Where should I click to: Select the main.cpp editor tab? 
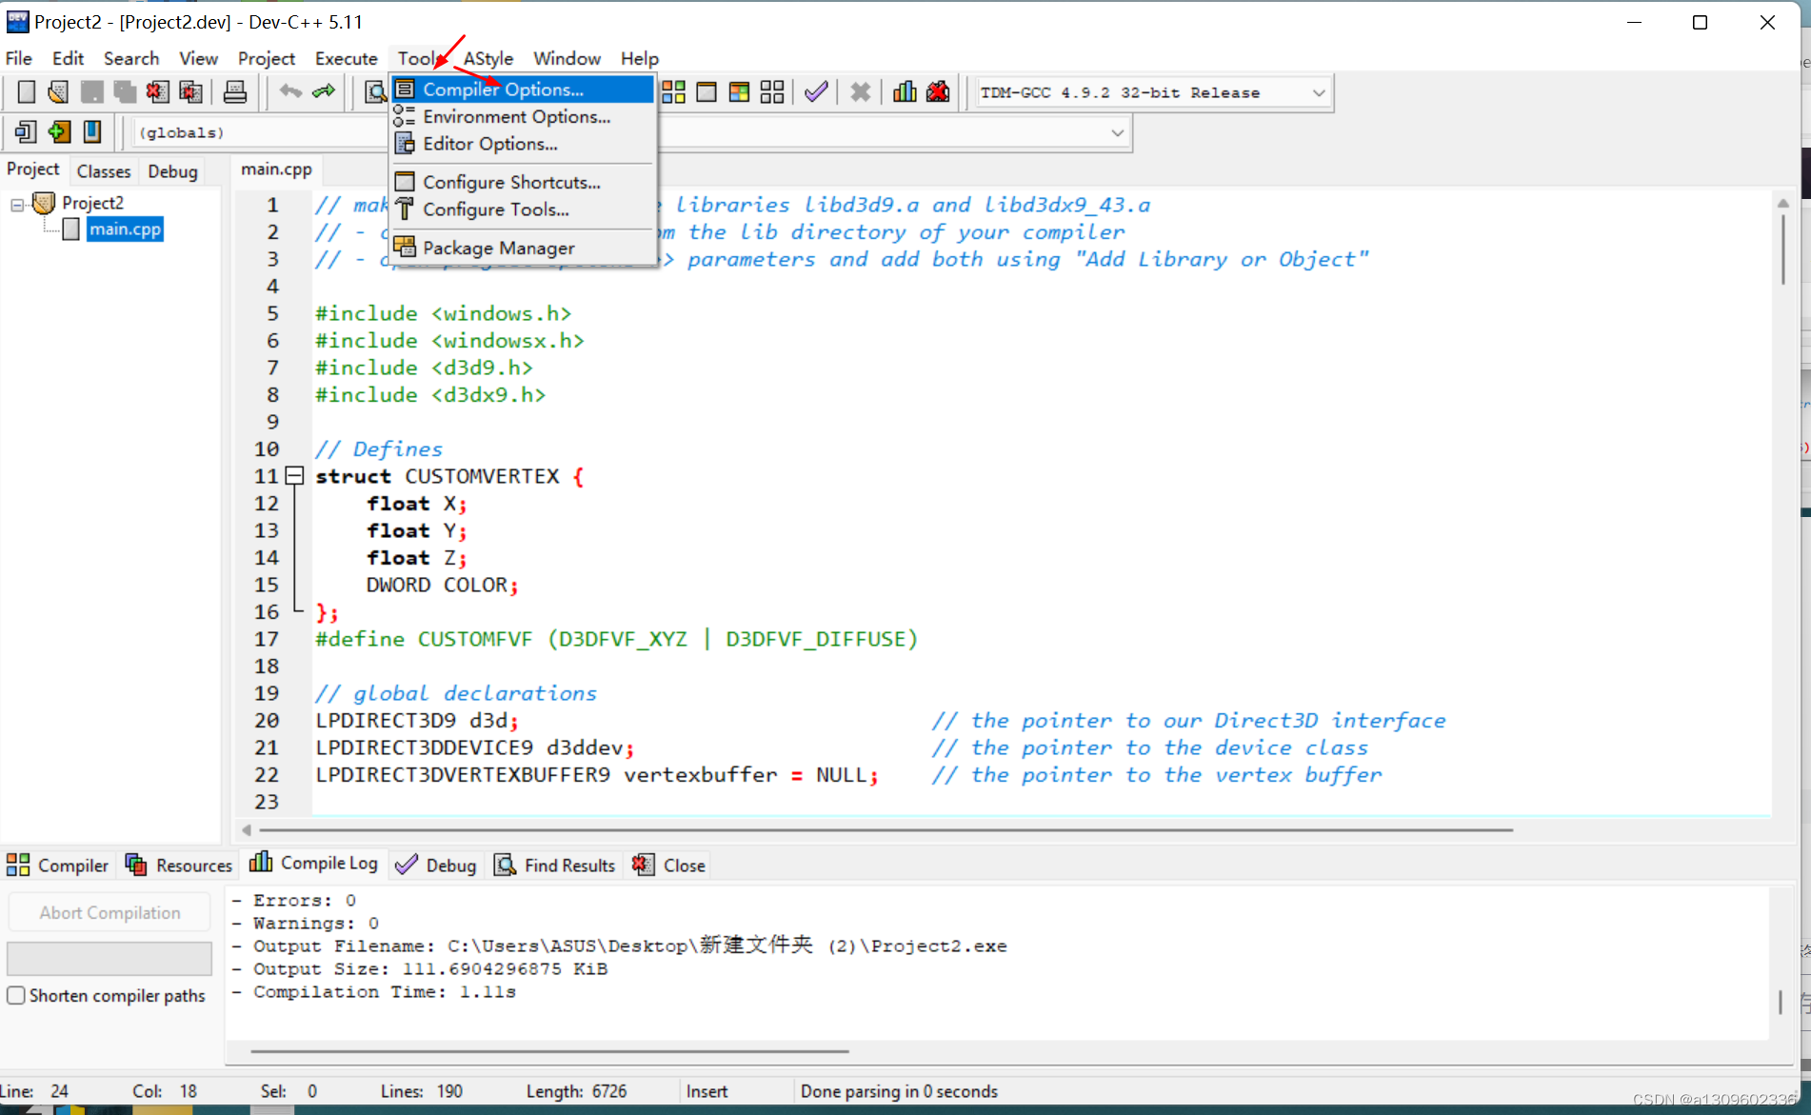276,169
